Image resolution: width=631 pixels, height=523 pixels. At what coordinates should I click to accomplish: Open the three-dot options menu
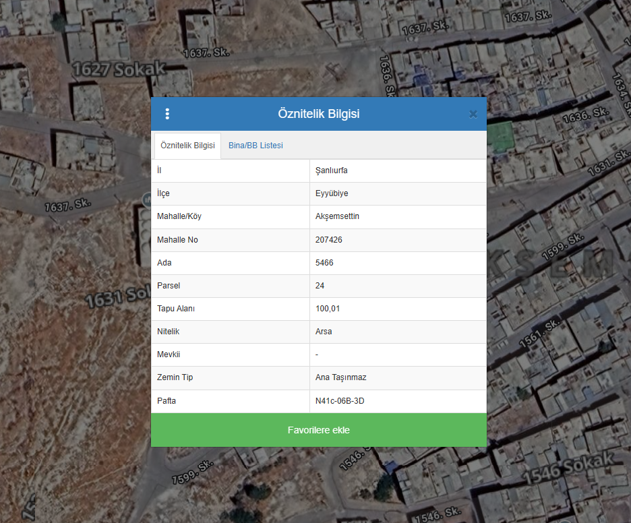click(x=167, y=114)
